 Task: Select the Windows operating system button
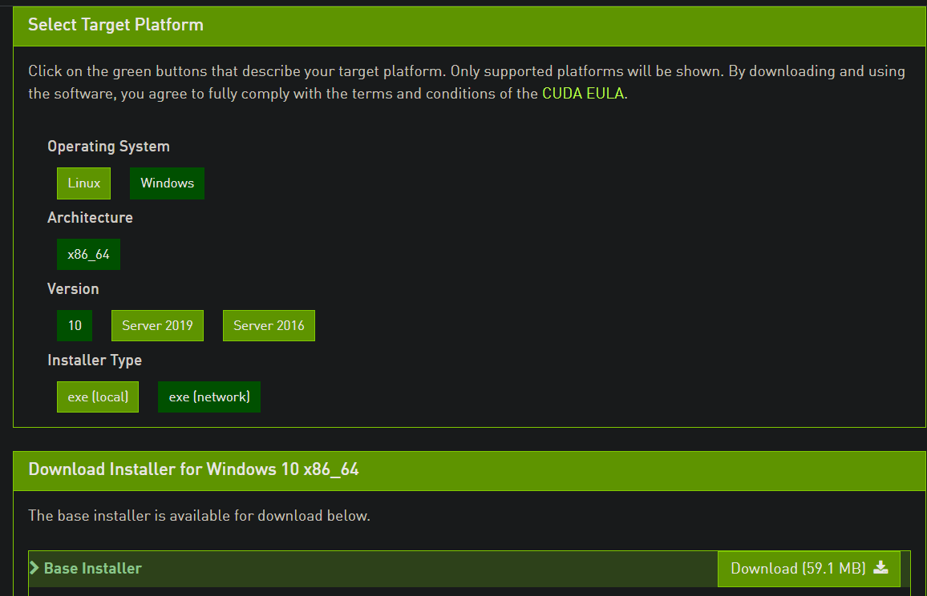coord(167,183)
